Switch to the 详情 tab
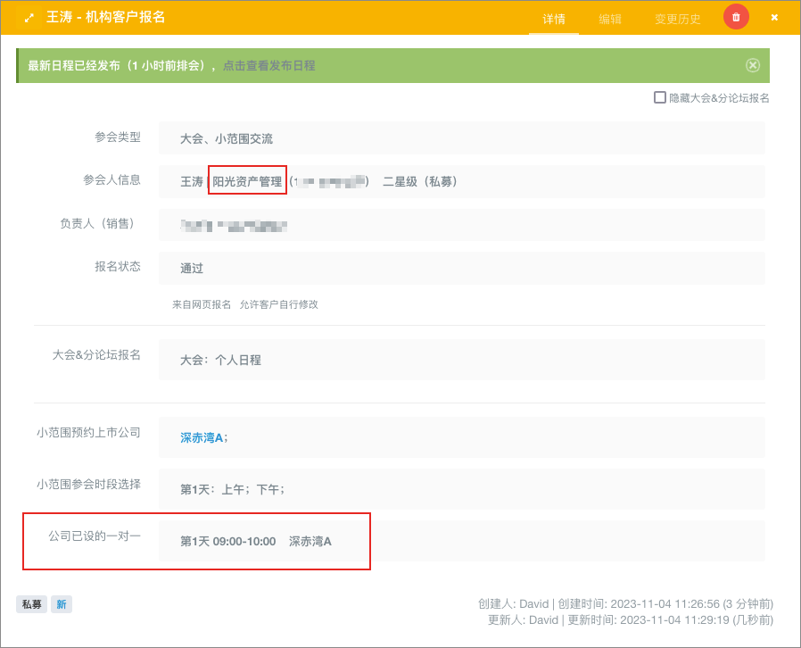Image resolution: width=801 pixels, height=648 pixels. pyautogui.click(x=553, y=19)
